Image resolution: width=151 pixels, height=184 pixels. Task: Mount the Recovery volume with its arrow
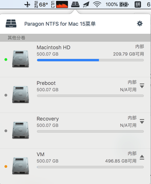(x=142, y=121)
